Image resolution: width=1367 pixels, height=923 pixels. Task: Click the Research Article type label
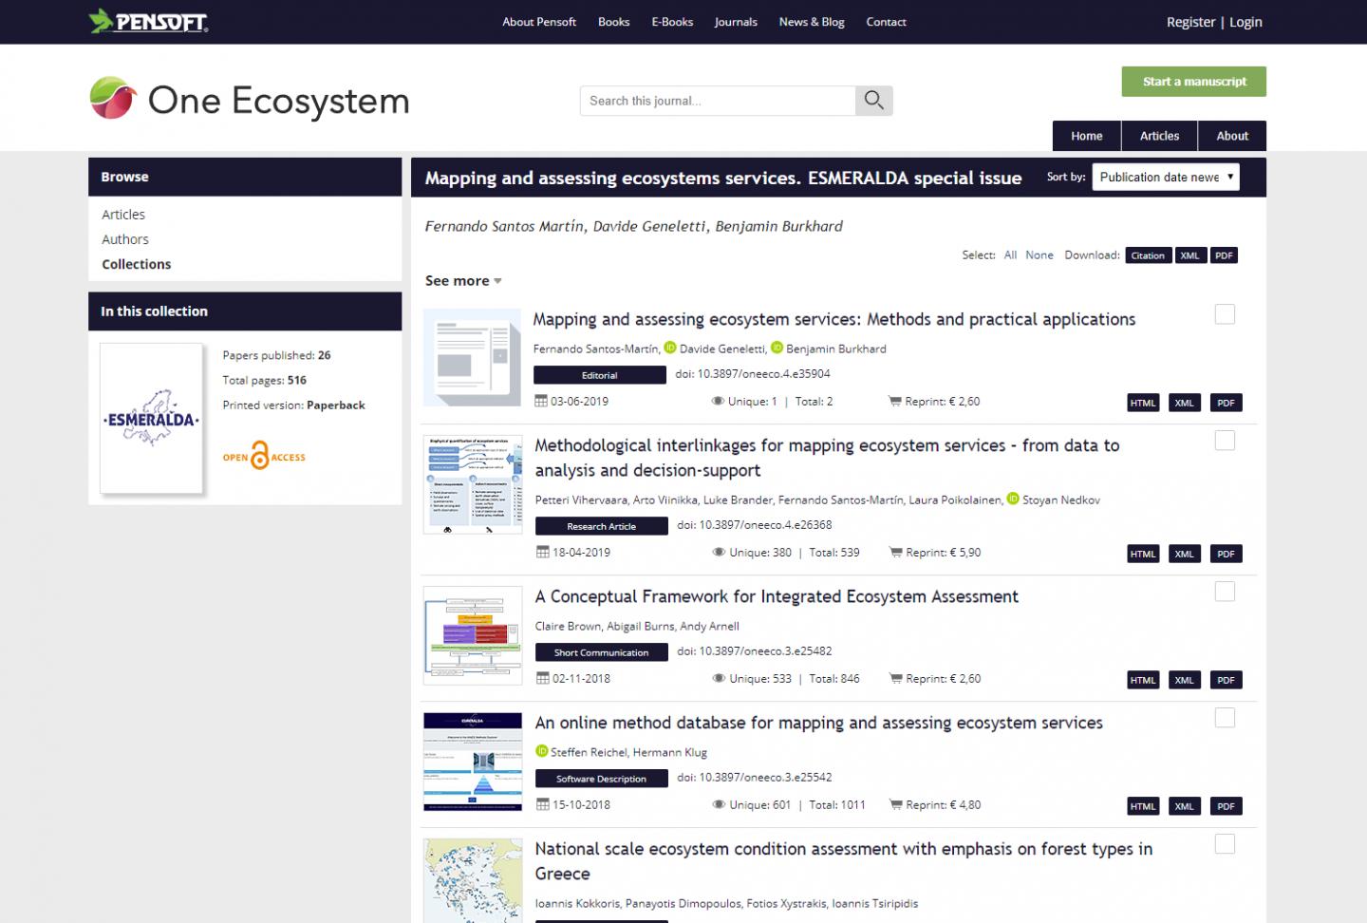pyautogui.click(x=601, y=526)
